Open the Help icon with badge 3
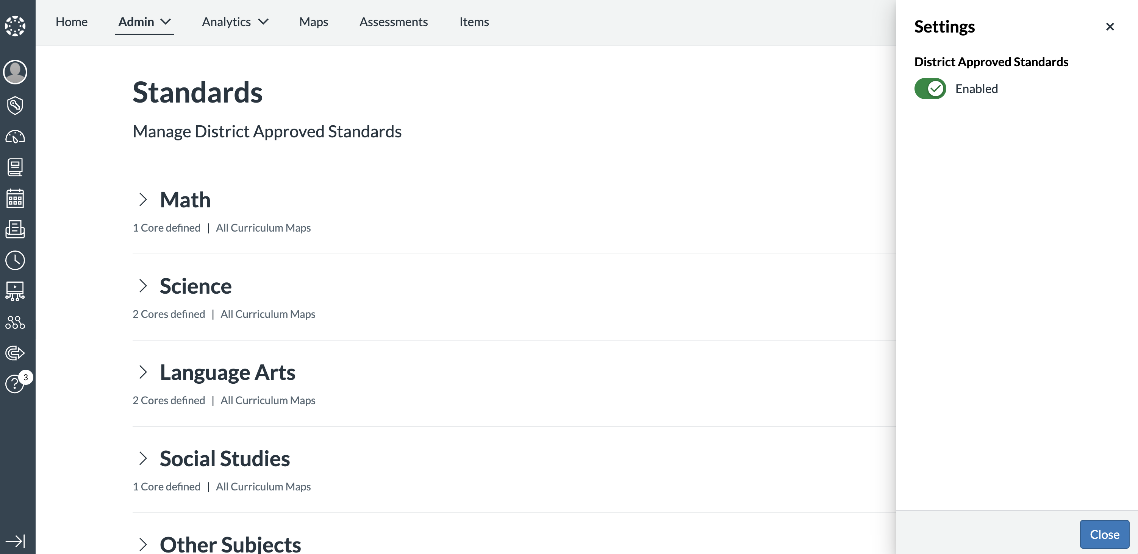This screenshot has width=1138, height=554. 15,384
